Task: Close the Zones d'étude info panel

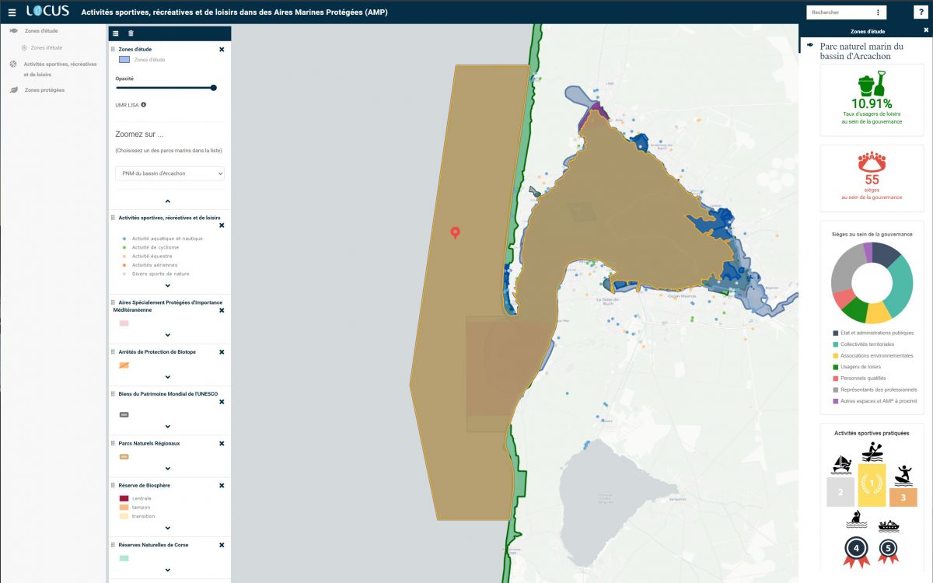Action: coord(926,30)
